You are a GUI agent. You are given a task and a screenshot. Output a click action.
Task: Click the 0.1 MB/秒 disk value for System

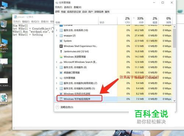tap(152, 41)
